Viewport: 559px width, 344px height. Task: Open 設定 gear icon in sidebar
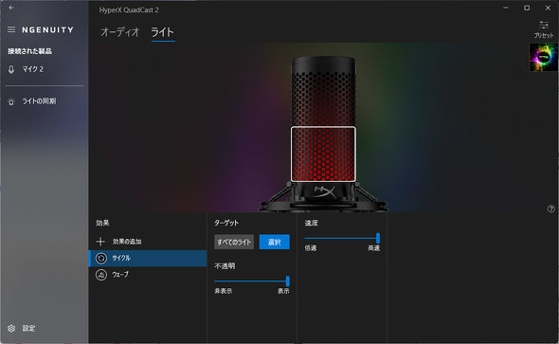click(11, 328)
